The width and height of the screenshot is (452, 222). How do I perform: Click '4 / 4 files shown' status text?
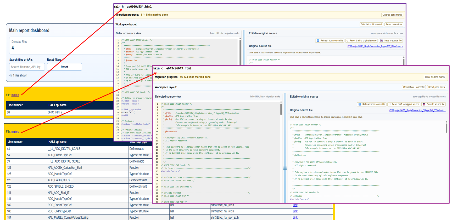coord(18,76)
